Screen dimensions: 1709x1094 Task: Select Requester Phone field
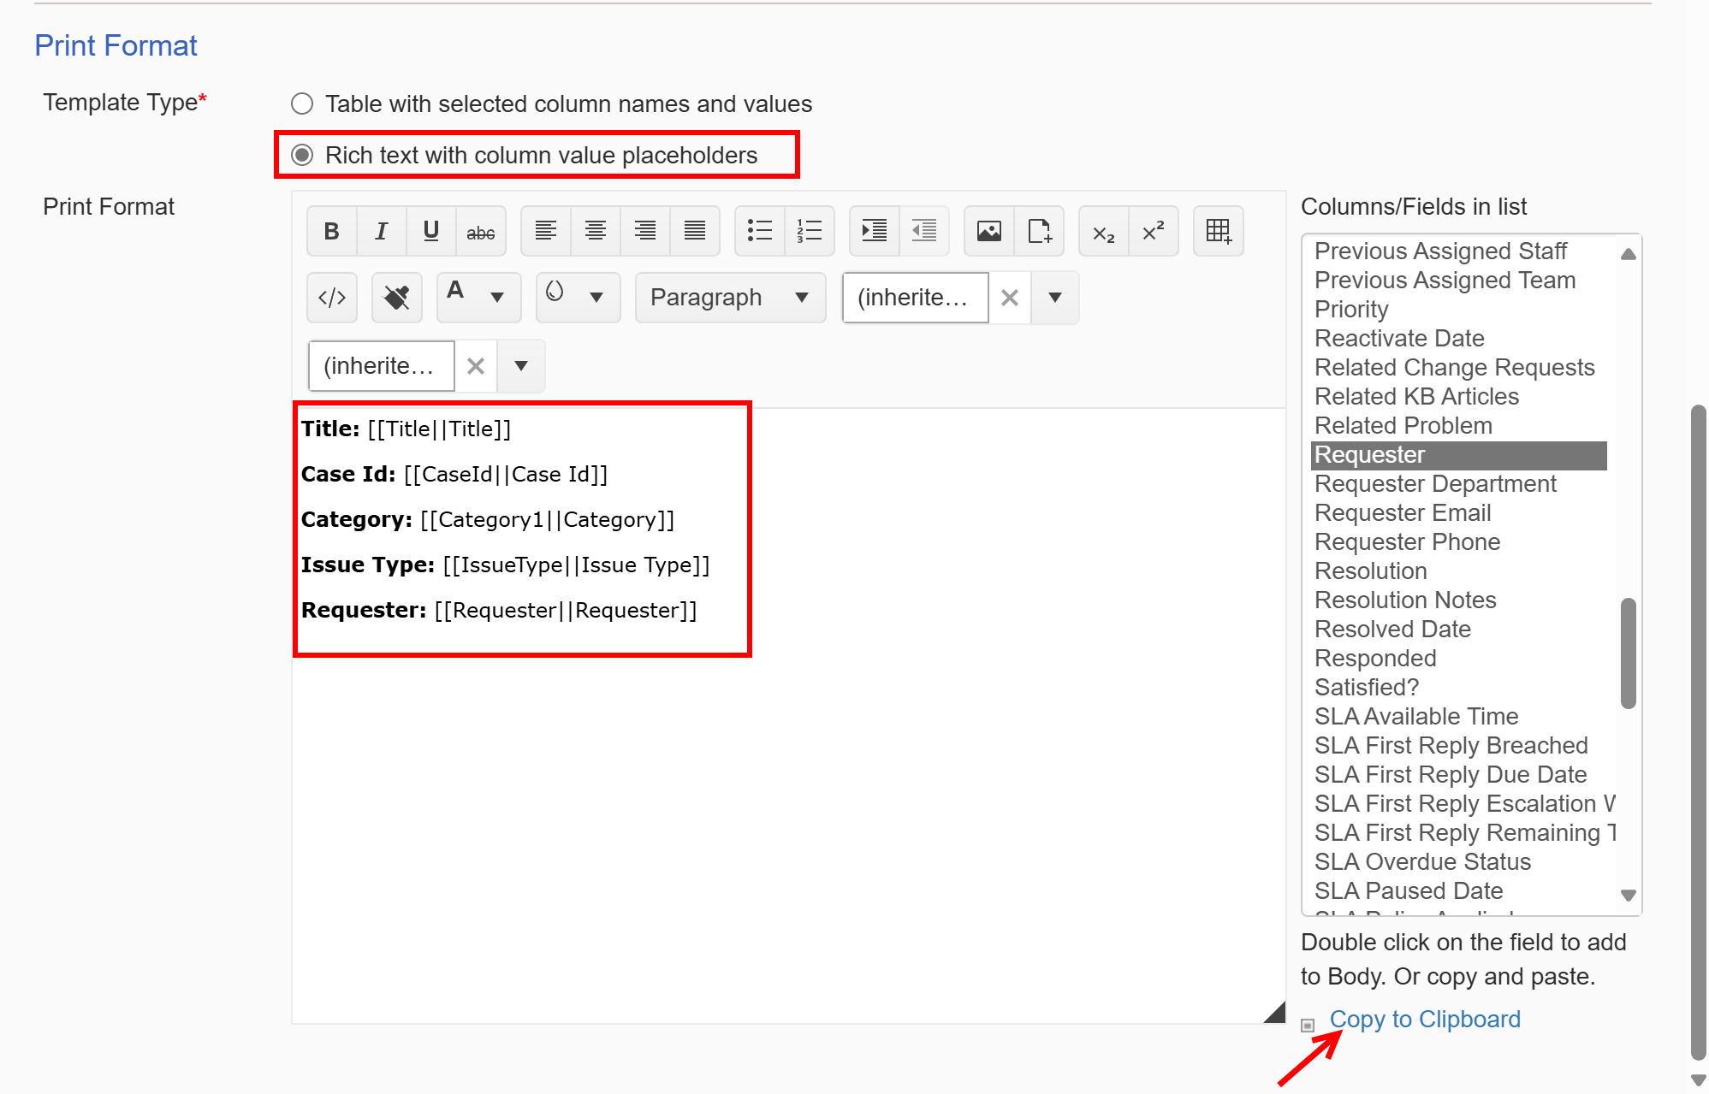[1459, 542]
